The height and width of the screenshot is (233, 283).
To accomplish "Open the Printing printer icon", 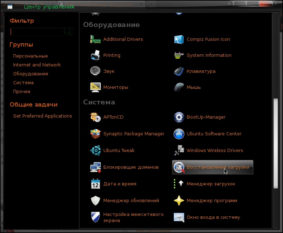I will coord(95,55).
